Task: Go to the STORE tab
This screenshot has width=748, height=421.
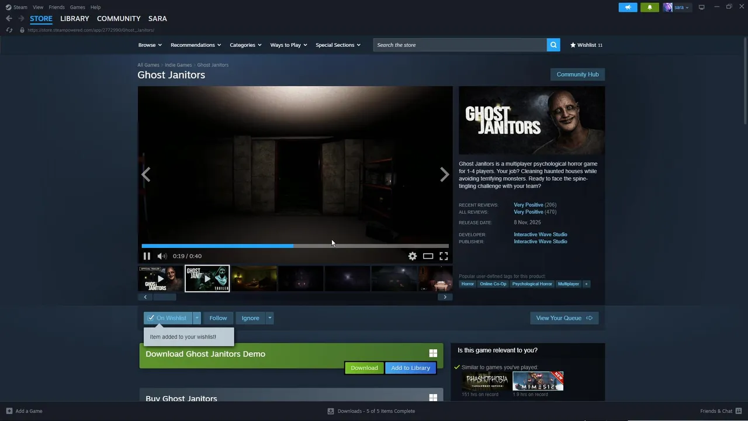Action: (41, 19)
